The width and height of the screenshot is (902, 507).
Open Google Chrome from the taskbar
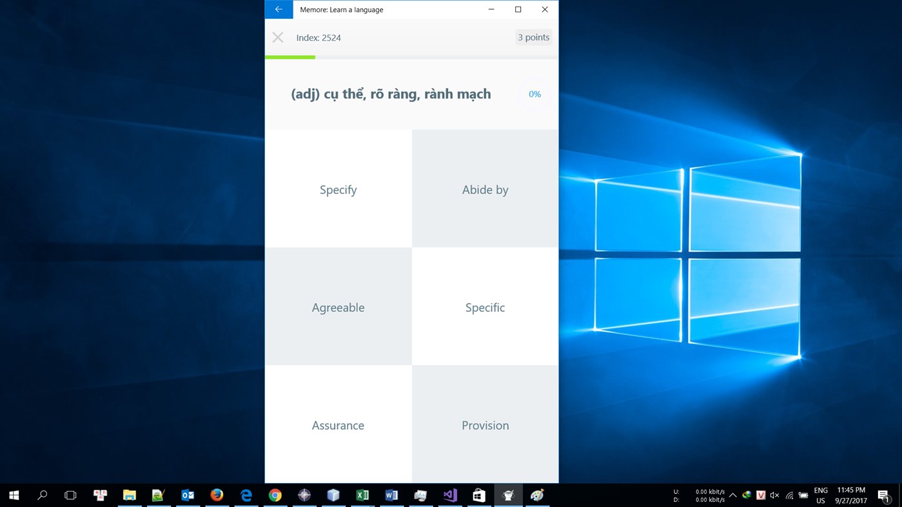[x=275, y=495]
